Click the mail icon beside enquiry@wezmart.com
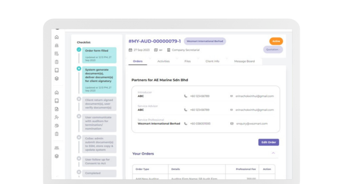 232,124
